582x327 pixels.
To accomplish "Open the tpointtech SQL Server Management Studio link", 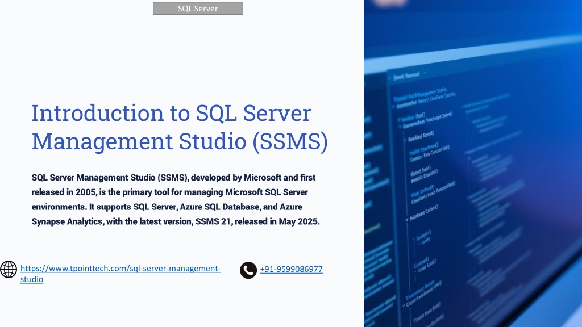I will pos(120,273).
